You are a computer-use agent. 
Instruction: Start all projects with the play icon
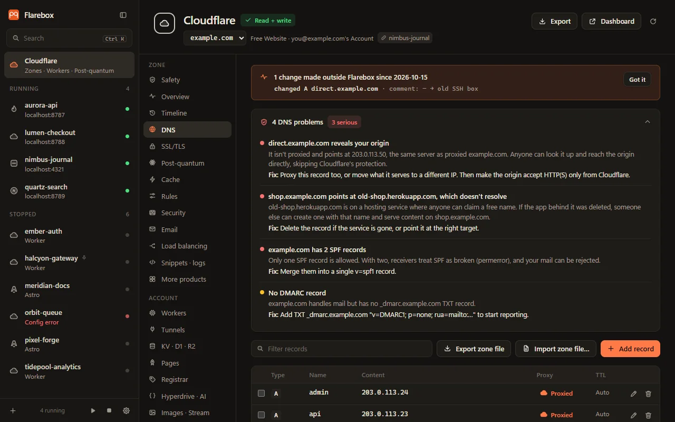(x=93, y=410)
